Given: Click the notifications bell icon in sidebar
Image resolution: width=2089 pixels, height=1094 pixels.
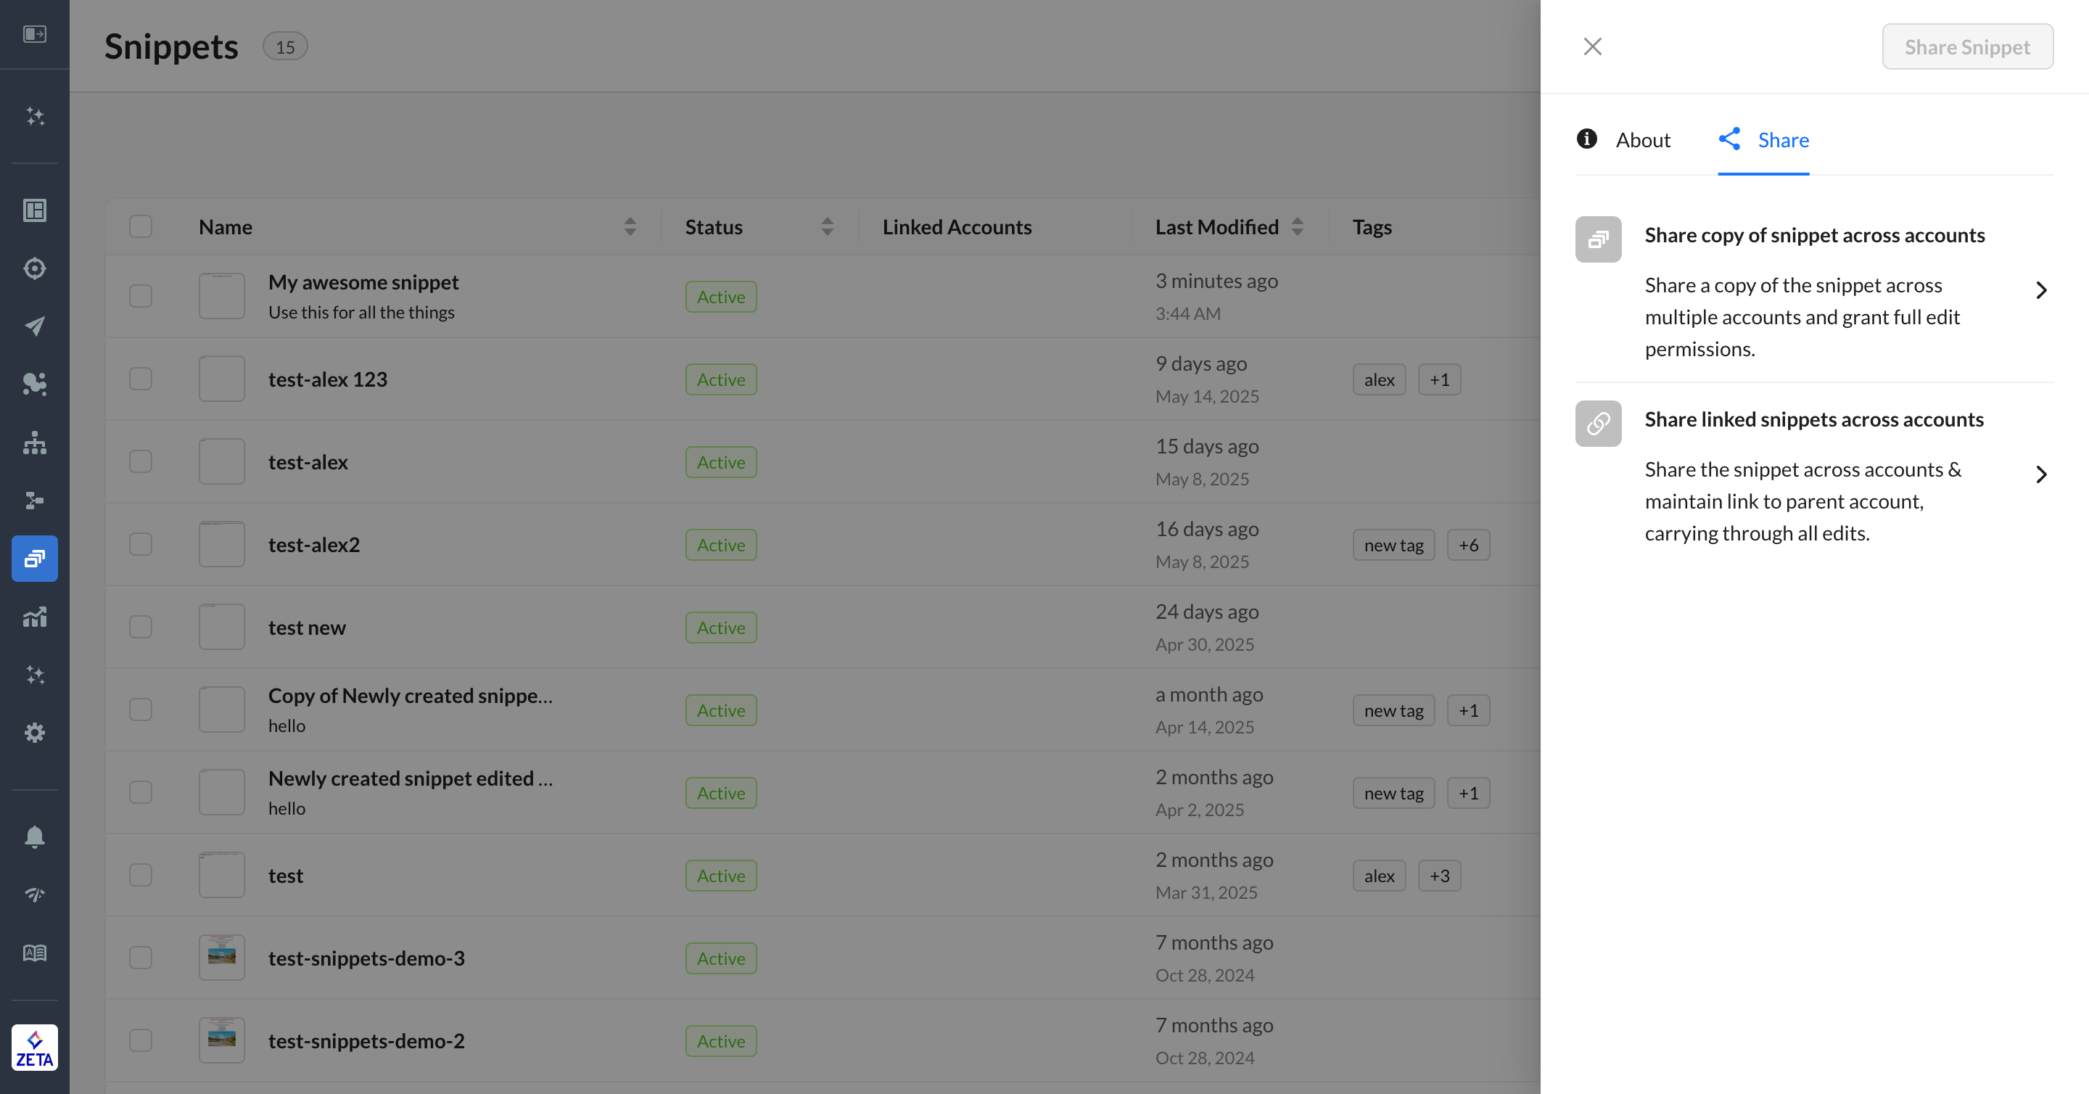Looking at the screenshot, I should pos(34,836).
